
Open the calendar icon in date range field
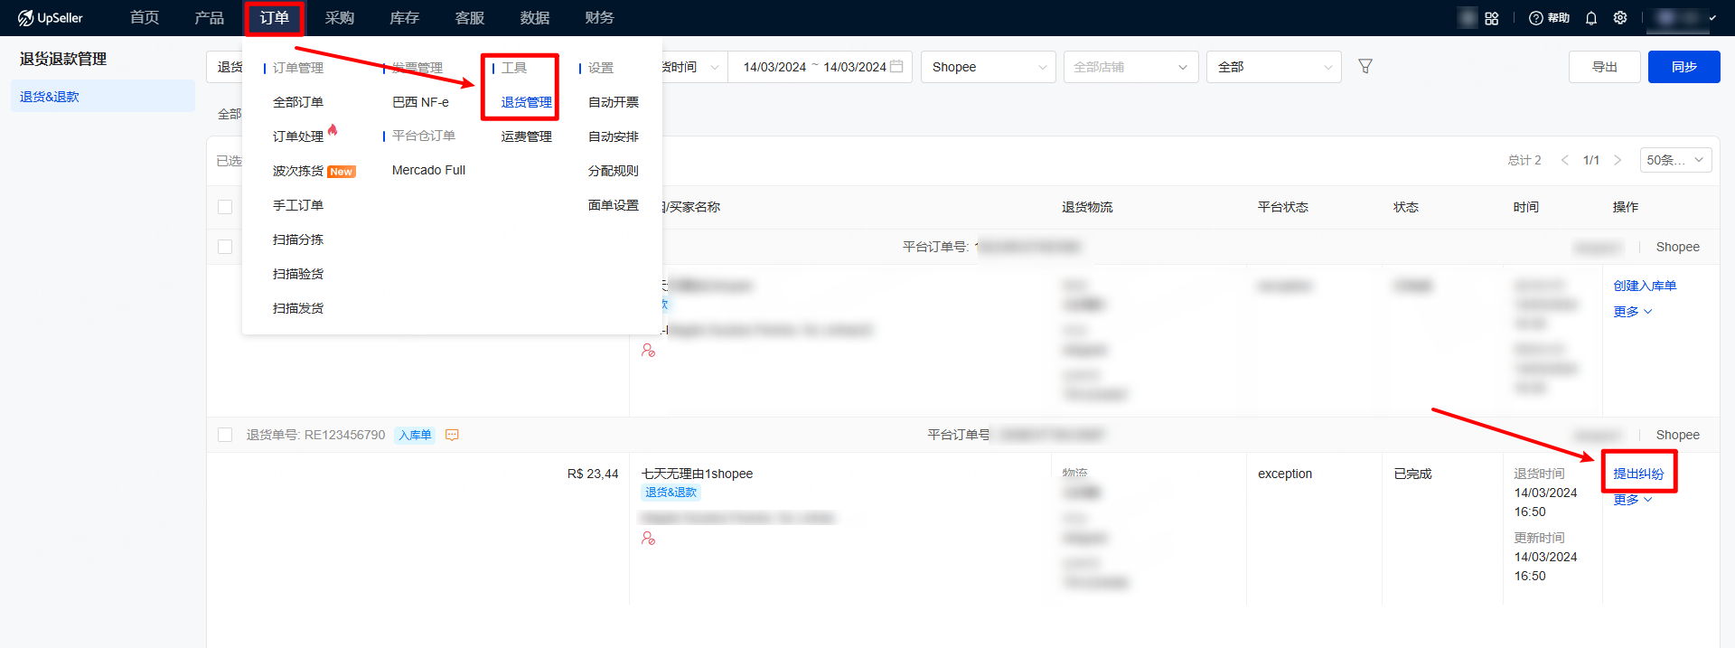(x=896, y=67)
